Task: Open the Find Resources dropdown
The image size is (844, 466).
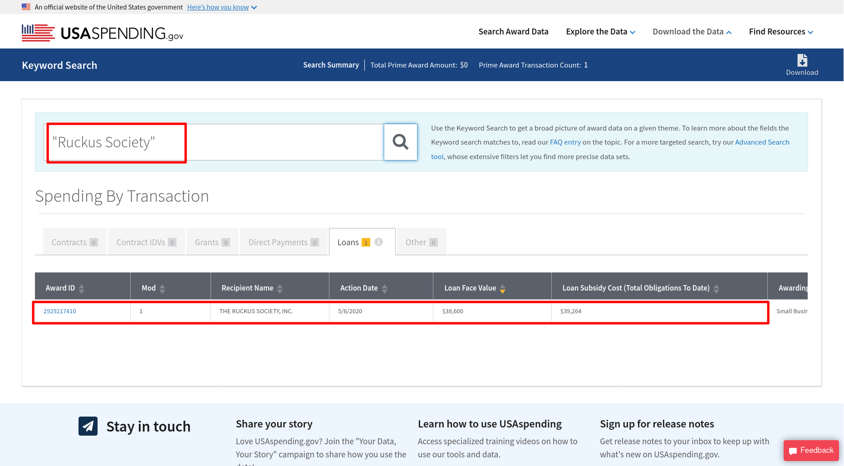Action: coord(780,32)
